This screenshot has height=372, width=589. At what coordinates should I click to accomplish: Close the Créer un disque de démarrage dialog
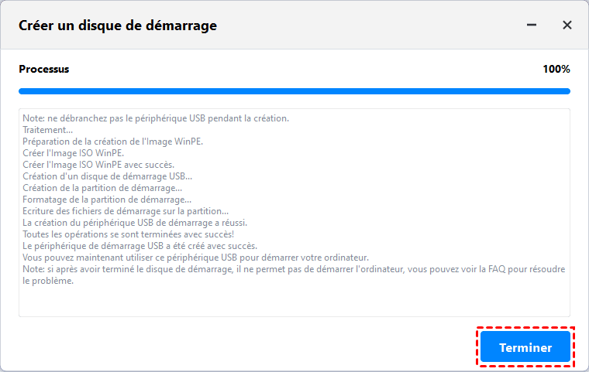coord(567,26)
